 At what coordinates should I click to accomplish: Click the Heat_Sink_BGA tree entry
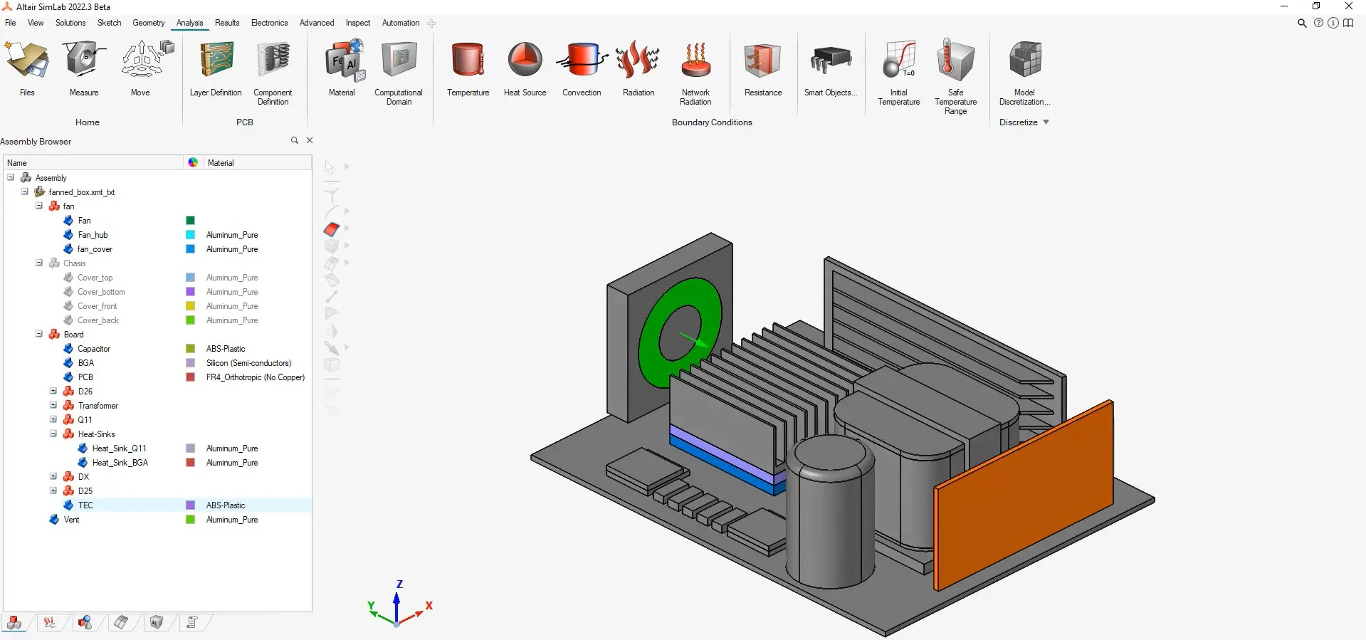point(120,463)
